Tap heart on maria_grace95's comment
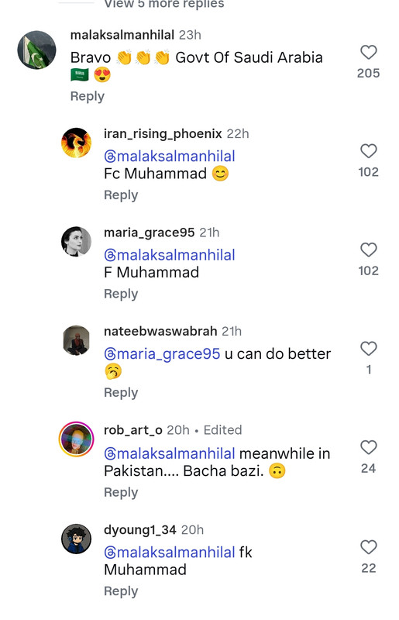This screenshot has width=399, height=620. pyautogui.click(x=368, y=250)
